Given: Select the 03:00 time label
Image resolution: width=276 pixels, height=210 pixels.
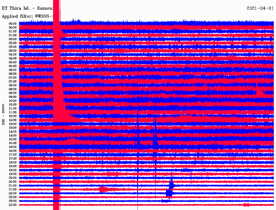Looking at the screenshot, I should (x=13, y=47).
